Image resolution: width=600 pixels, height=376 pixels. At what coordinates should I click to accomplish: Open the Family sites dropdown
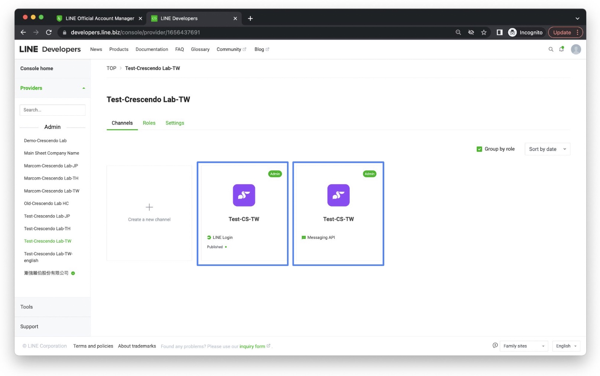[x=524, y=346]
